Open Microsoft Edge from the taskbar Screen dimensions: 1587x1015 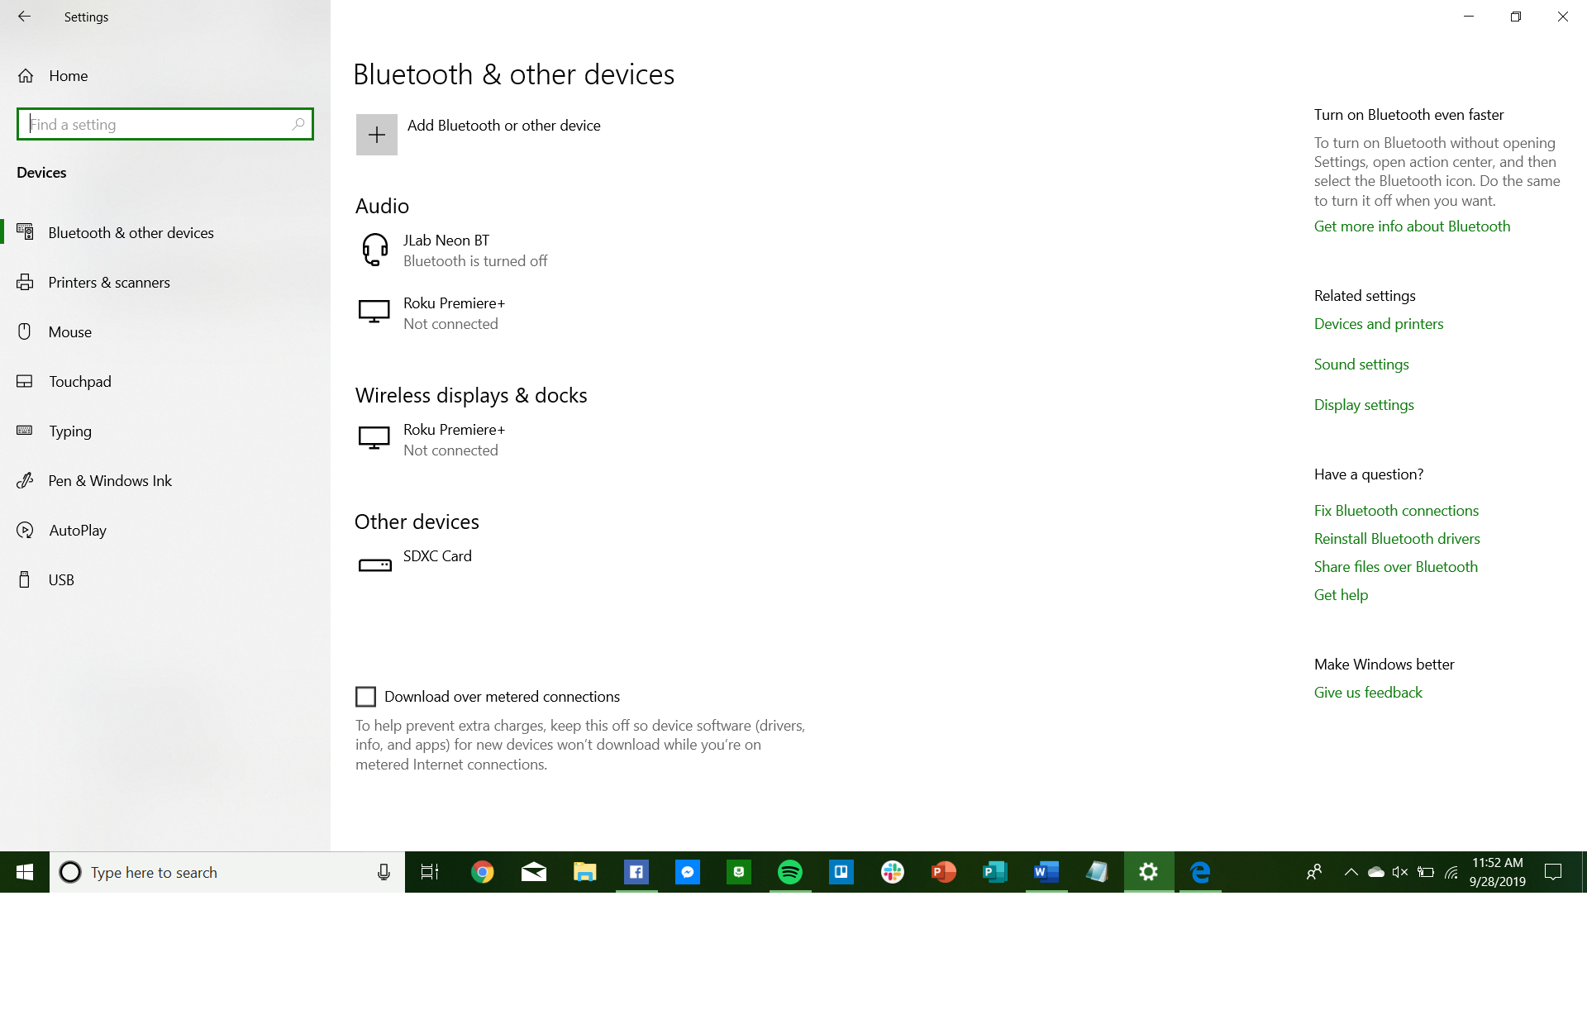click(x=1200, y=872)
